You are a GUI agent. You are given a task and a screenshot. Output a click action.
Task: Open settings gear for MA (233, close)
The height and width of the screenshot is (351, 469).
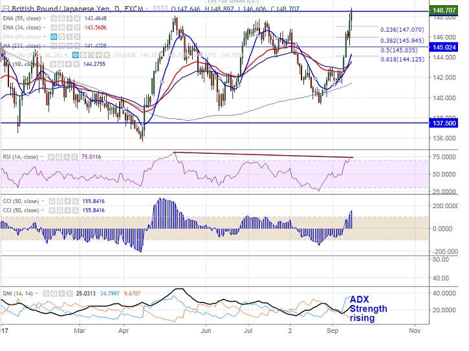coord(61,46)
